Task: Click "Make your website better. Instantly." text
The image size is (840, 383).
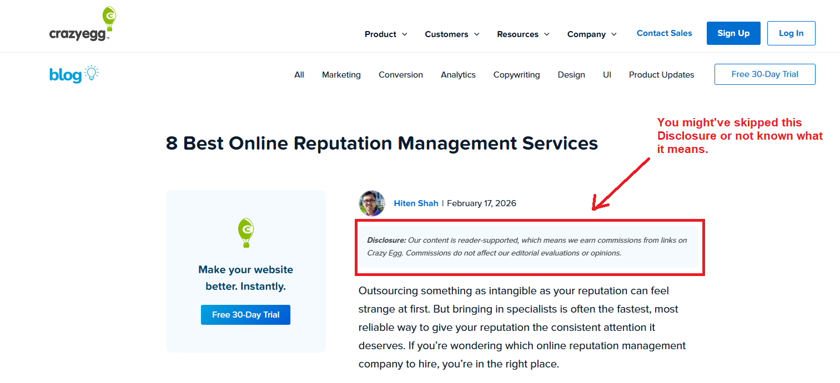Action: pyautogui.click(x=246, y=278)
